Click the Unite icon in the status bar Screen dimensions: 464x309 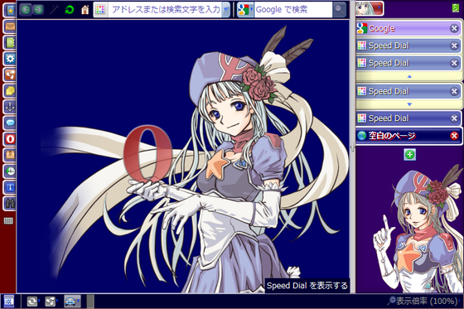(50, 302)
